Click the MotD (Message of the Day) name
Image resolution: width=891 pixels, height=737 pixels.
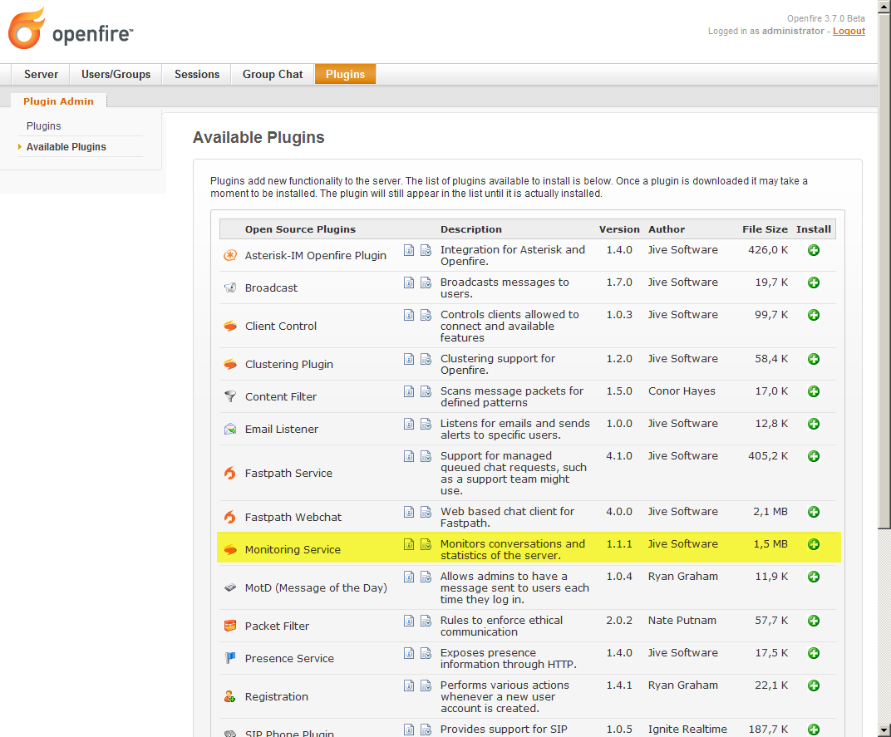pos(316,587)
